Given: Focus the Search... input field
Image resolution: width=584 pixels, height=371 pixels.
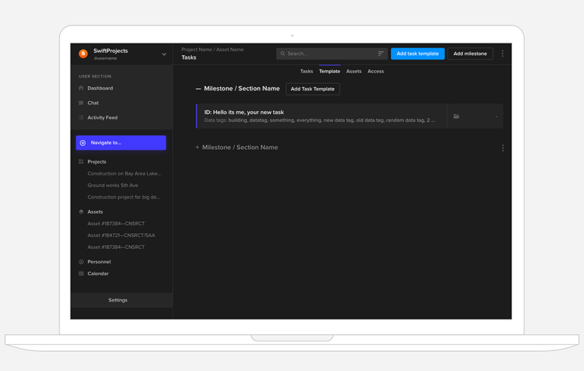Looking at the screenshot, I should pyautogui.click(x=332, y=54).
